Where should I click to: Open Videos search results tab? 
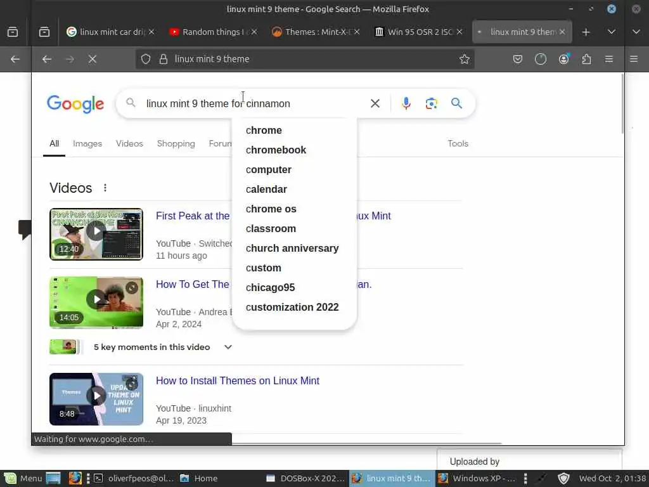coord(129,144)
